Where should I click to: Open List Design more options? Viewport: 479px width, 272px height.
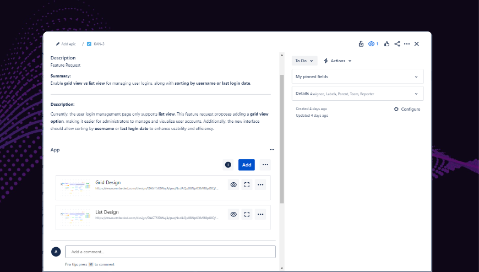click(x=260, y=214)
